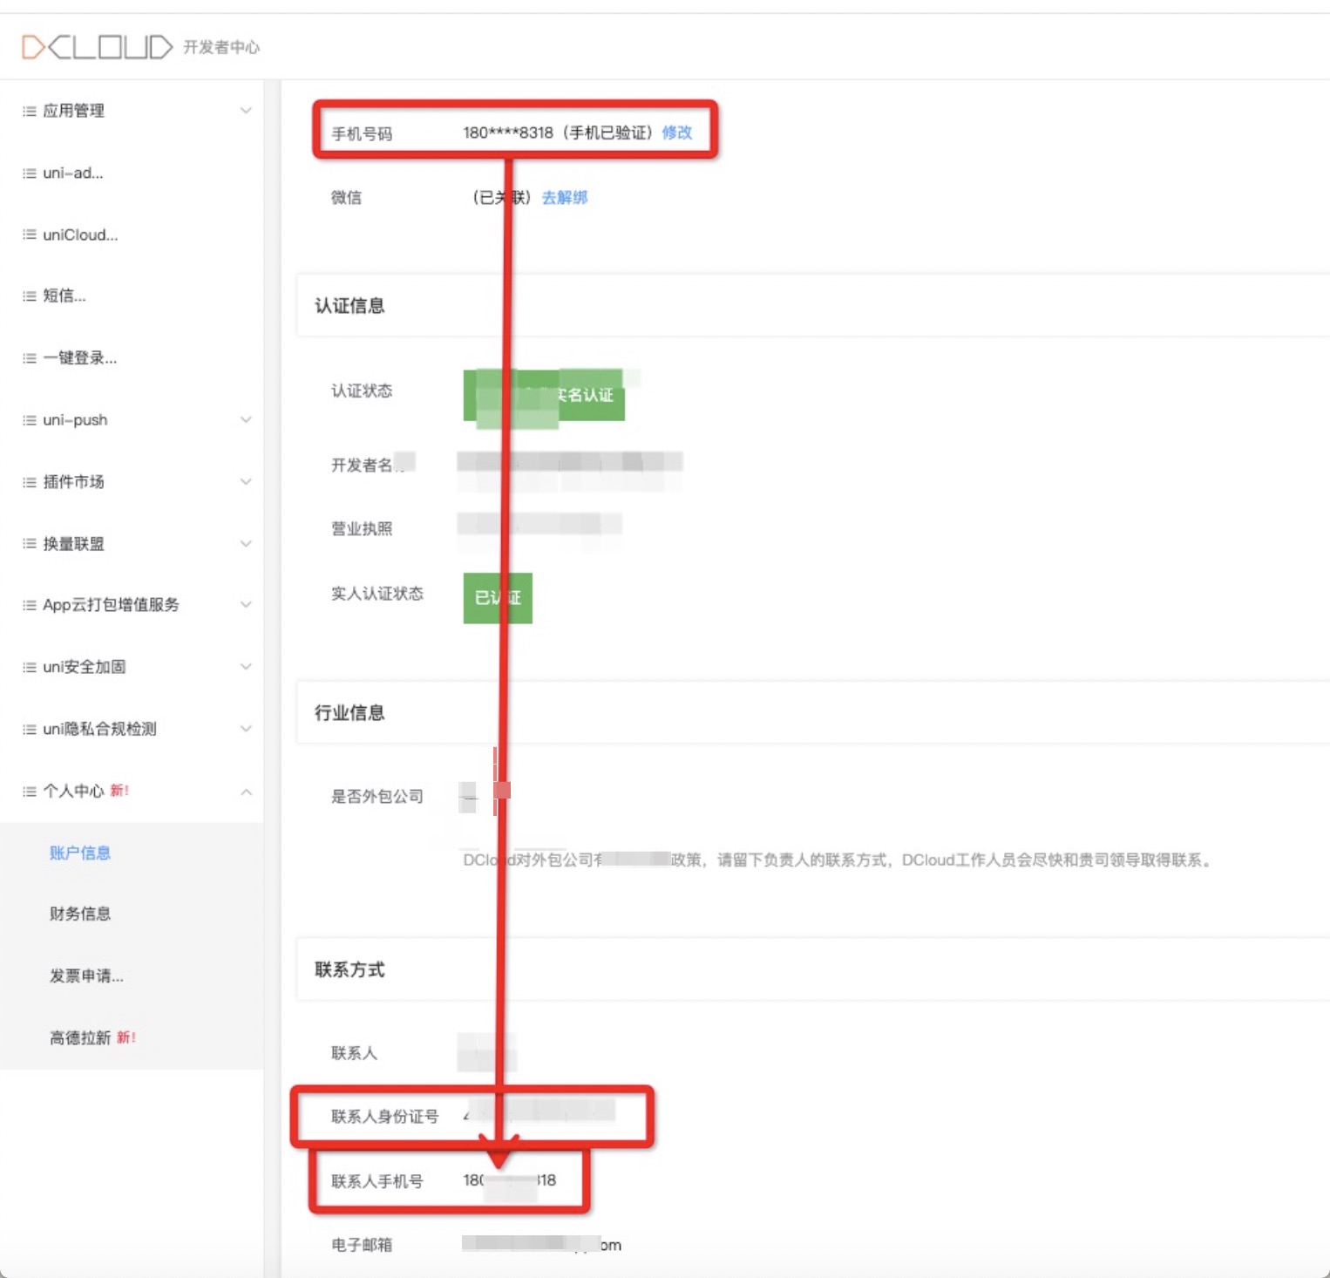Click list icon beside 一键登录

click(x=30, y=358)
